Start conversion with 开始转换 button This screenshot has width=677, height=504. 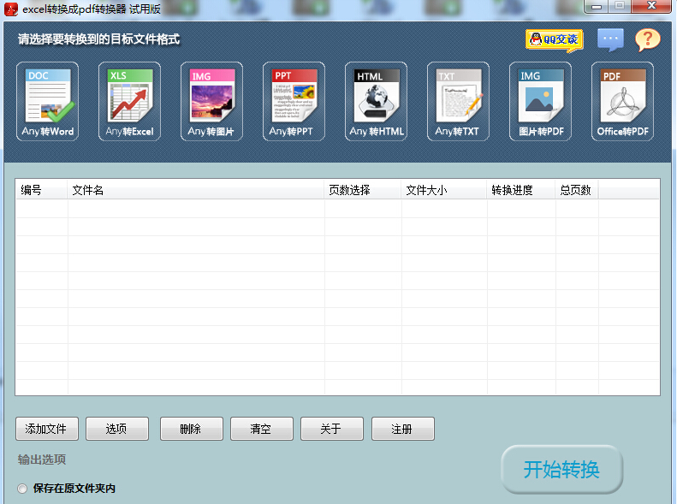[x=561, y=470]
